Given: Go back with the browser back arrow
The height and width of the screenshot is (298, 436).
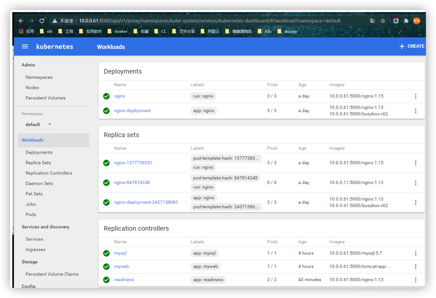Looking at the screenshot, I should (x=21, y=21).
